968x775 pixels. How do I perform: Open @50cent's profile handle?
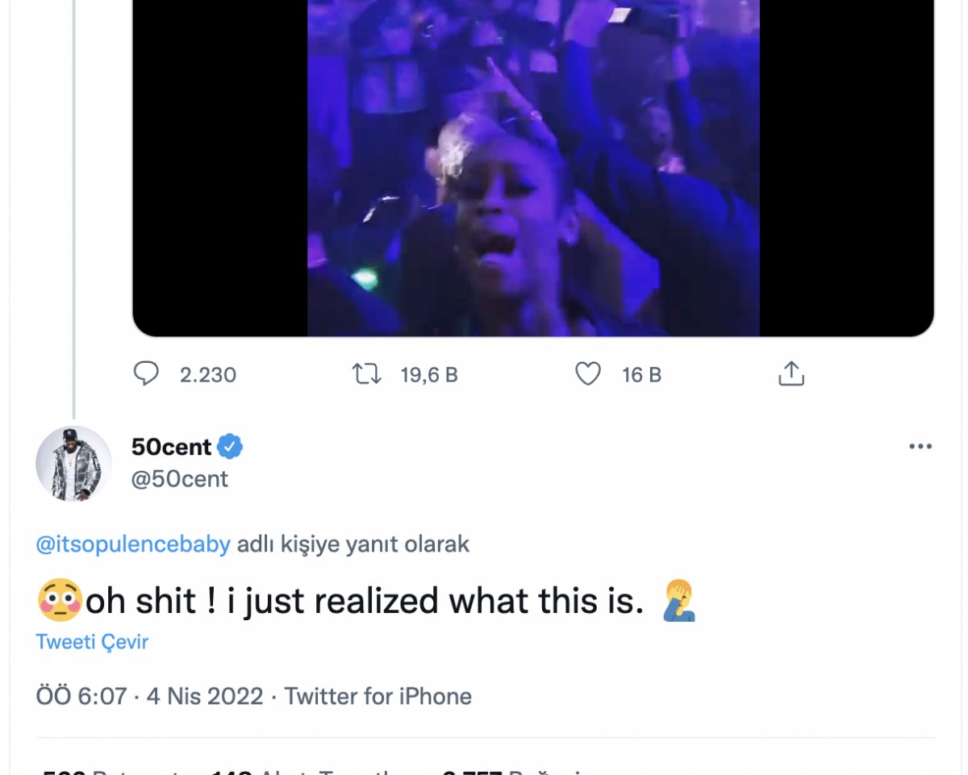click(181, 478)
